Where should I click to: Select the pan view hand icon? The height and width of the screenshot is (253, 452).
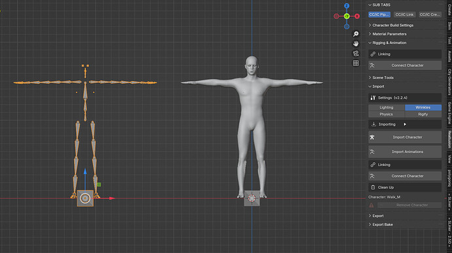pos(356,44)
